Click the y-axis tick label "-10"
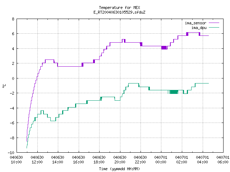 pyautogui.click(x=11, y=153)
